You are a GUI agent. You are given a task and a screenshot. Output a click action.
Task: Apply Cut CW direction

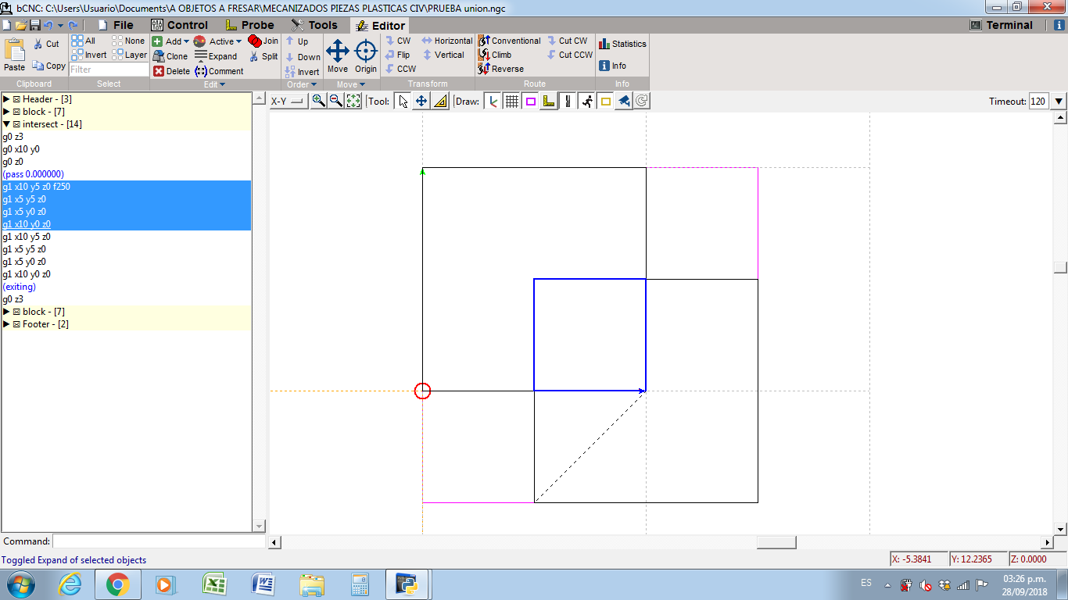[567, 41]
